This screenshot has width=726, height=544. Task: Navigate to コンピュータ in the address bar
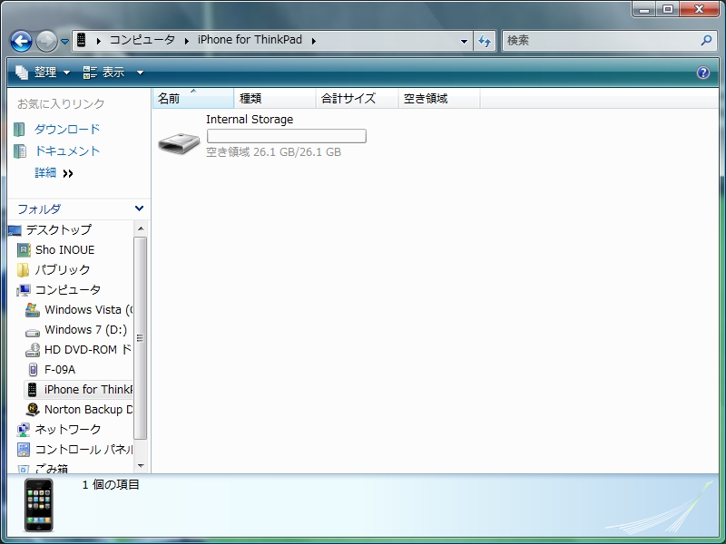[142, 40]
